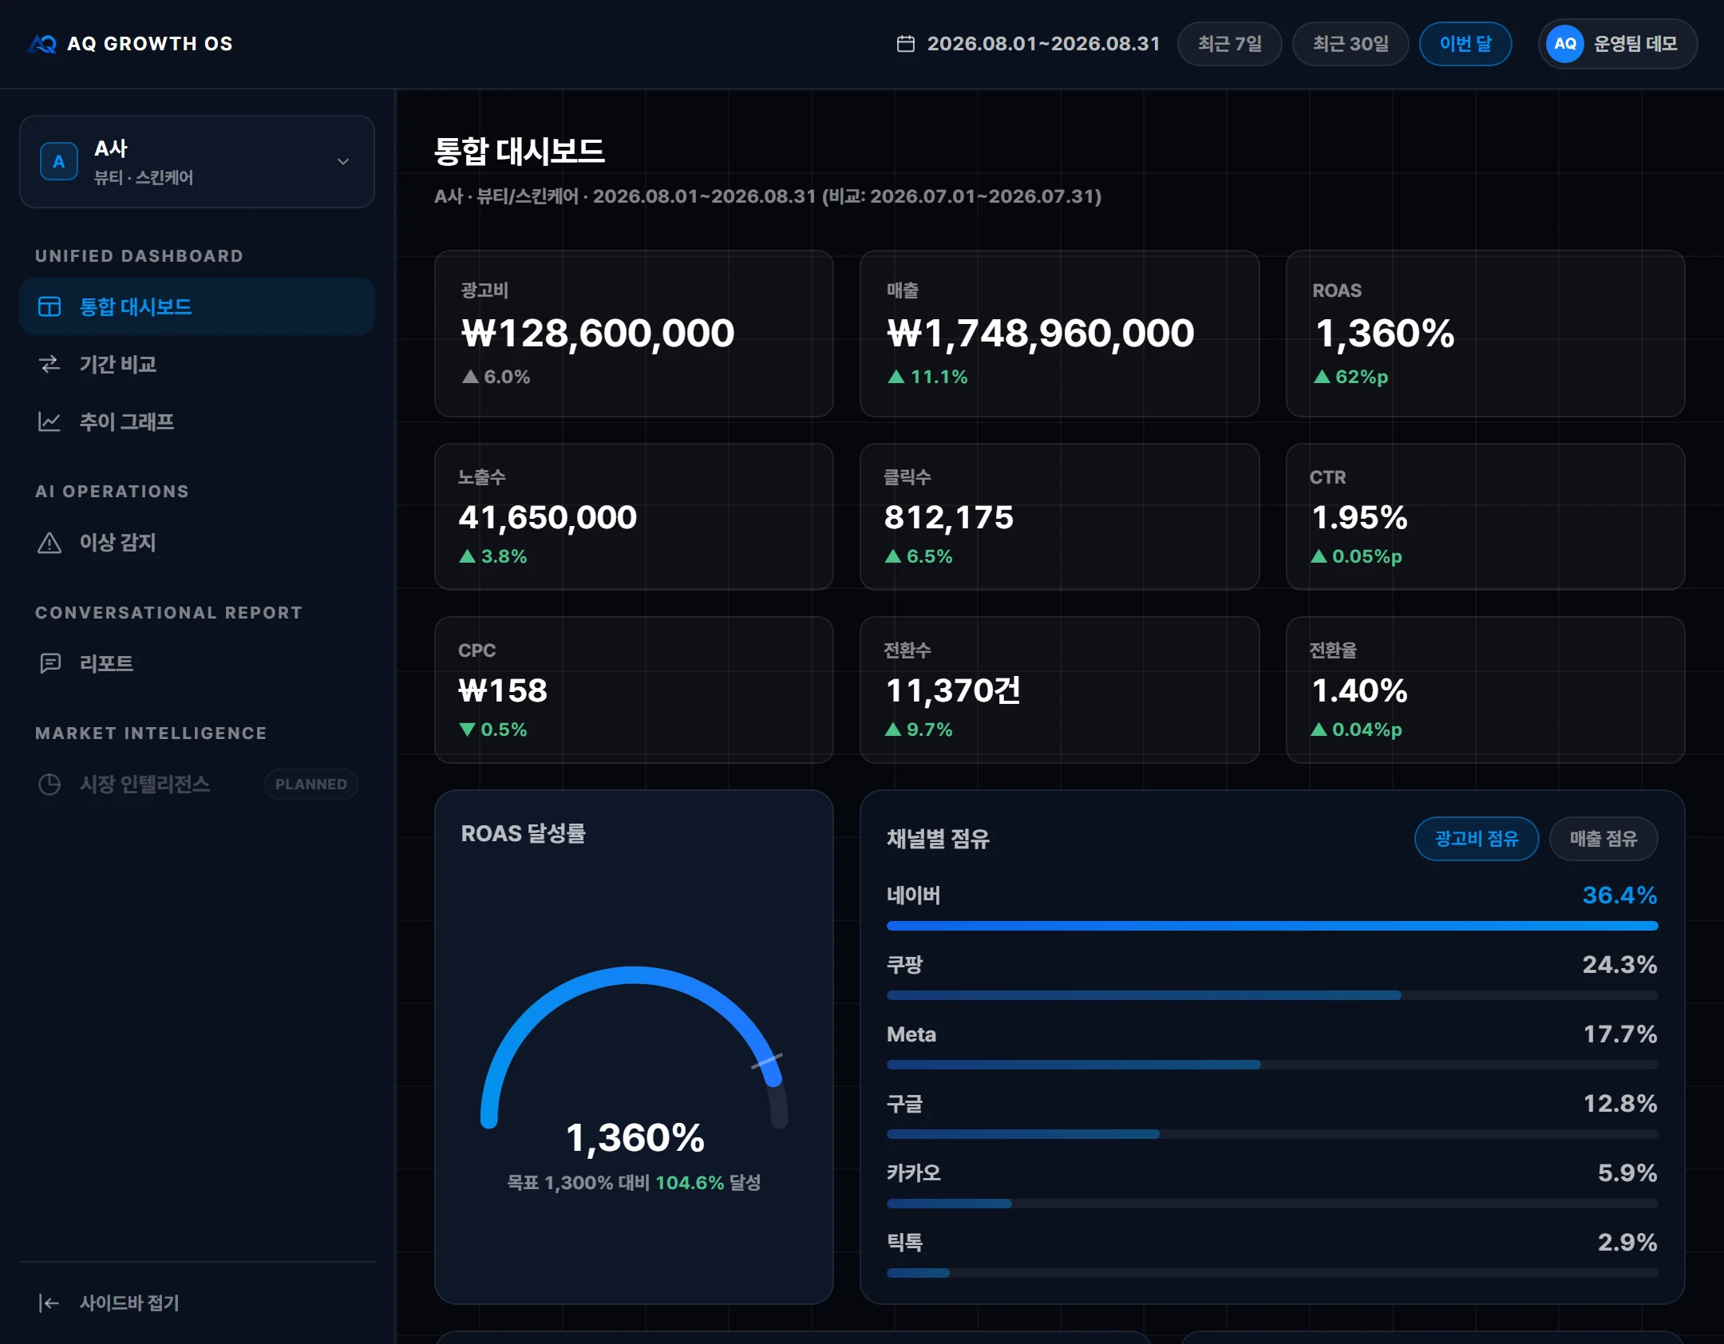Viewport: 1724px width, 1344px height.
Task: Click the calendar icon beside the date range
Action: (906, 44)
